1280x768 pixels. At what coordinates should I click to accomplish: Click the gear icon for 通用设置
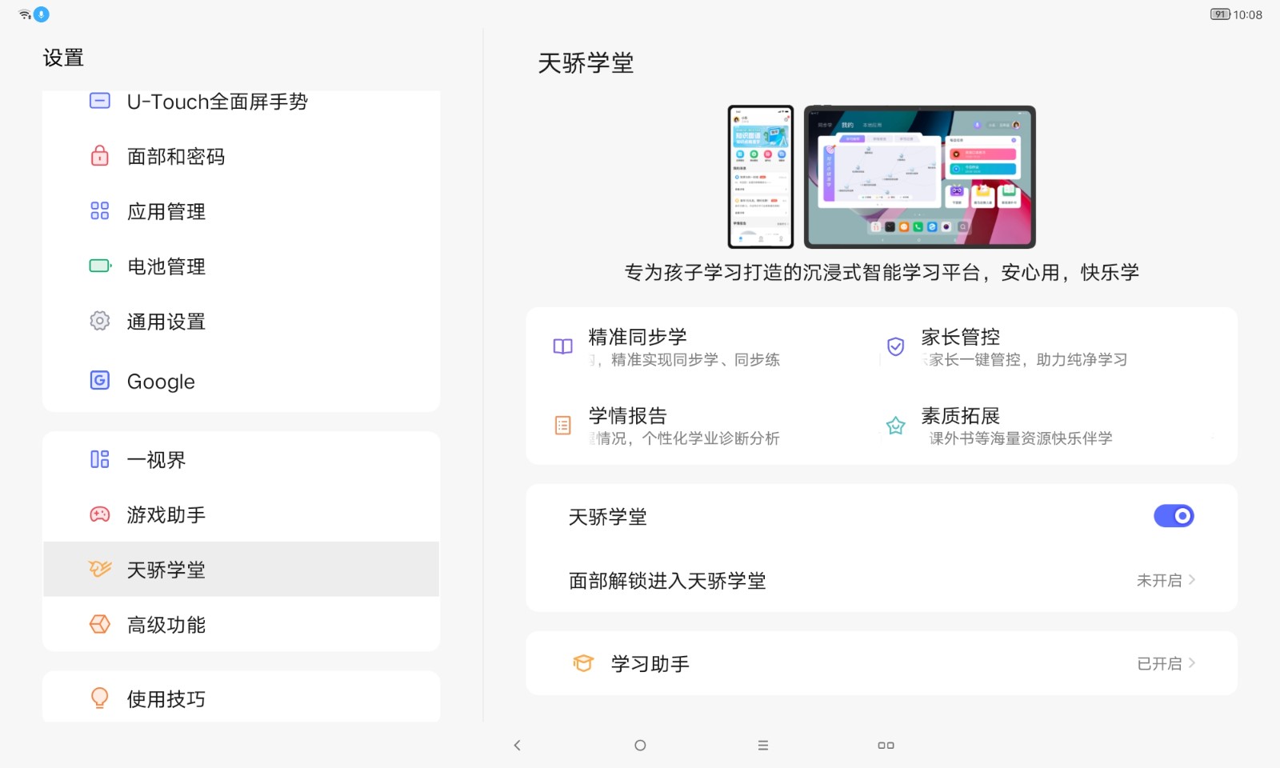pos(100,321)
